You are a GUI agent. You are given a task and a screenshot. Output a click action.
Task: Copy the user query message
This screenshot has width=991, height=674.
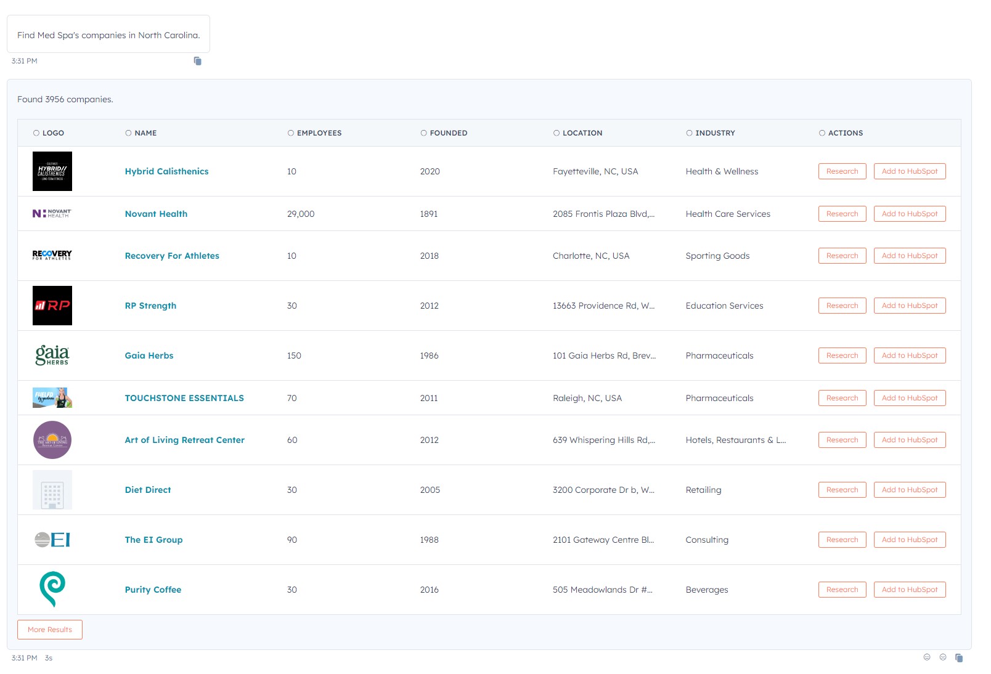tap(198, 61)
